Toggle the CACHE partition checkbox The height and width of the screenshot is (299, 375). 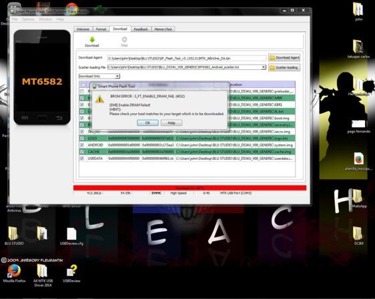click(82, 152)
